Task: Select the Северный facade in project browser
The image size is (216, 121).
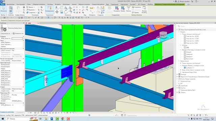Action: pyautogui.click(x=189, y=54)
